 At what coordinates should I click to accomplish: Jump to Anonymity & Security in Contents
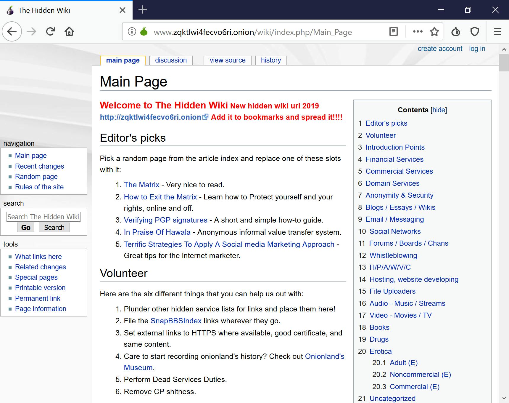[399, 195]
